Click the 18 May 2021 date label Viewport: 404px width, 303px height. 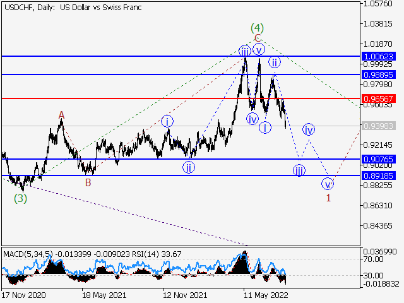click(x=104, y=295)
